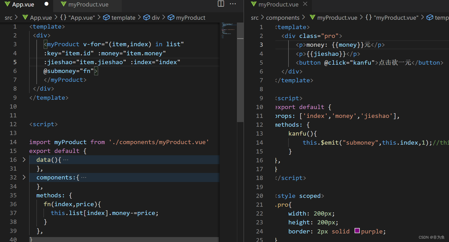Viewport: 449px width, 242px height.
Task: Open the "App.vue" braces breadcrumb
Action: (78, 18)
